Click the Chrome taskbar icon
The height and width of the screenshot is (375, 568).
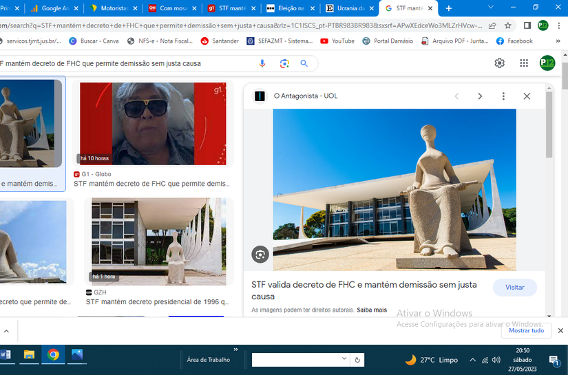point(53,354)
